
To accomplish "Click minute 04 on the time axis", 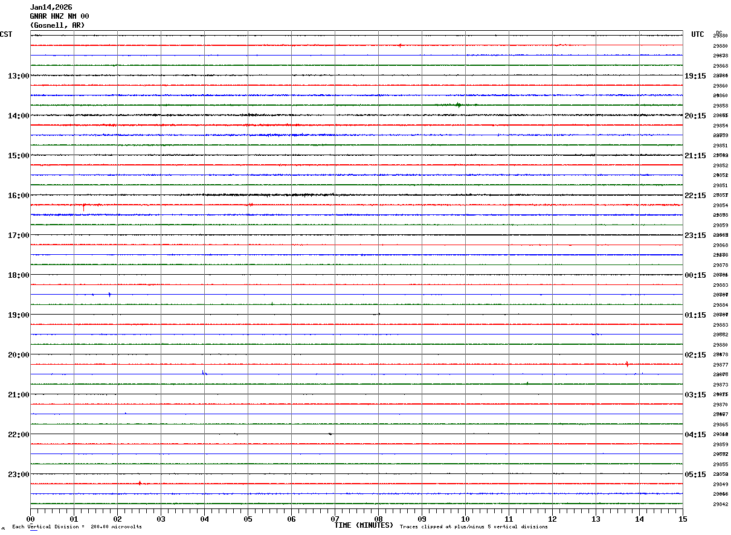I will pyautogui.click(x=204, y=519).
